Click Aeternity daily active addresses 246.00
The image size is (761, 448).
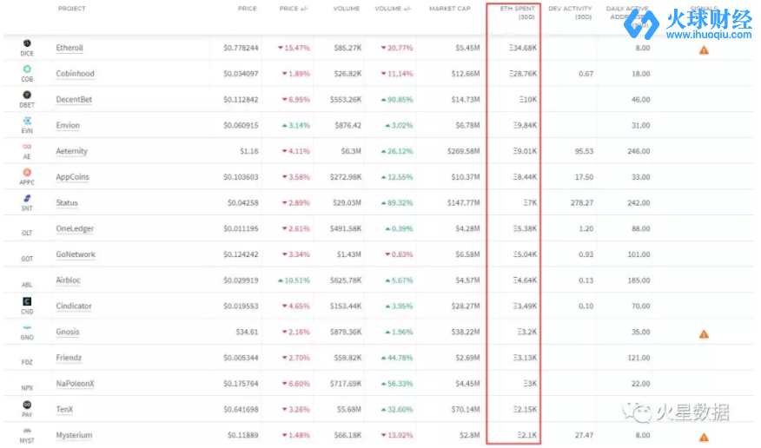639,151
